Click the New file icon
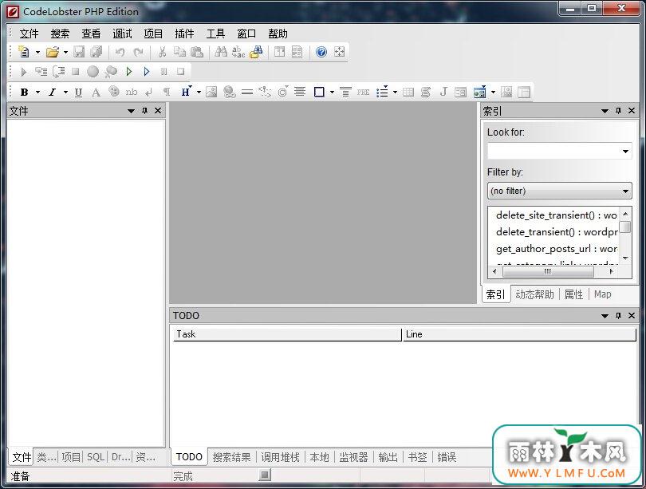The height and width of the screenshot is (489, 646). [x=24, y=52]
